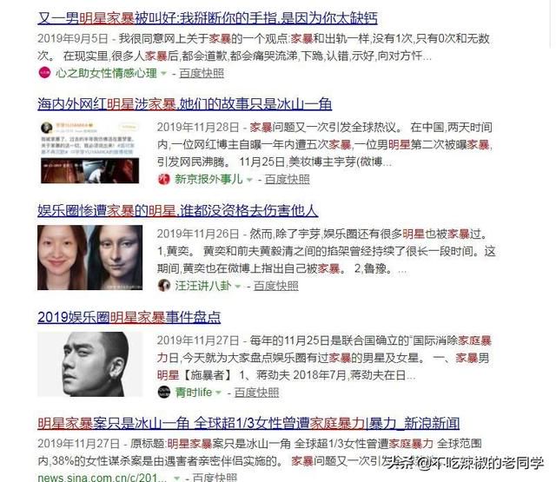This screenshot has width=556, height=482.
Task: Open result 2019娱乐圈明星家暴事件盘点
Action: (x=129, y=317)
